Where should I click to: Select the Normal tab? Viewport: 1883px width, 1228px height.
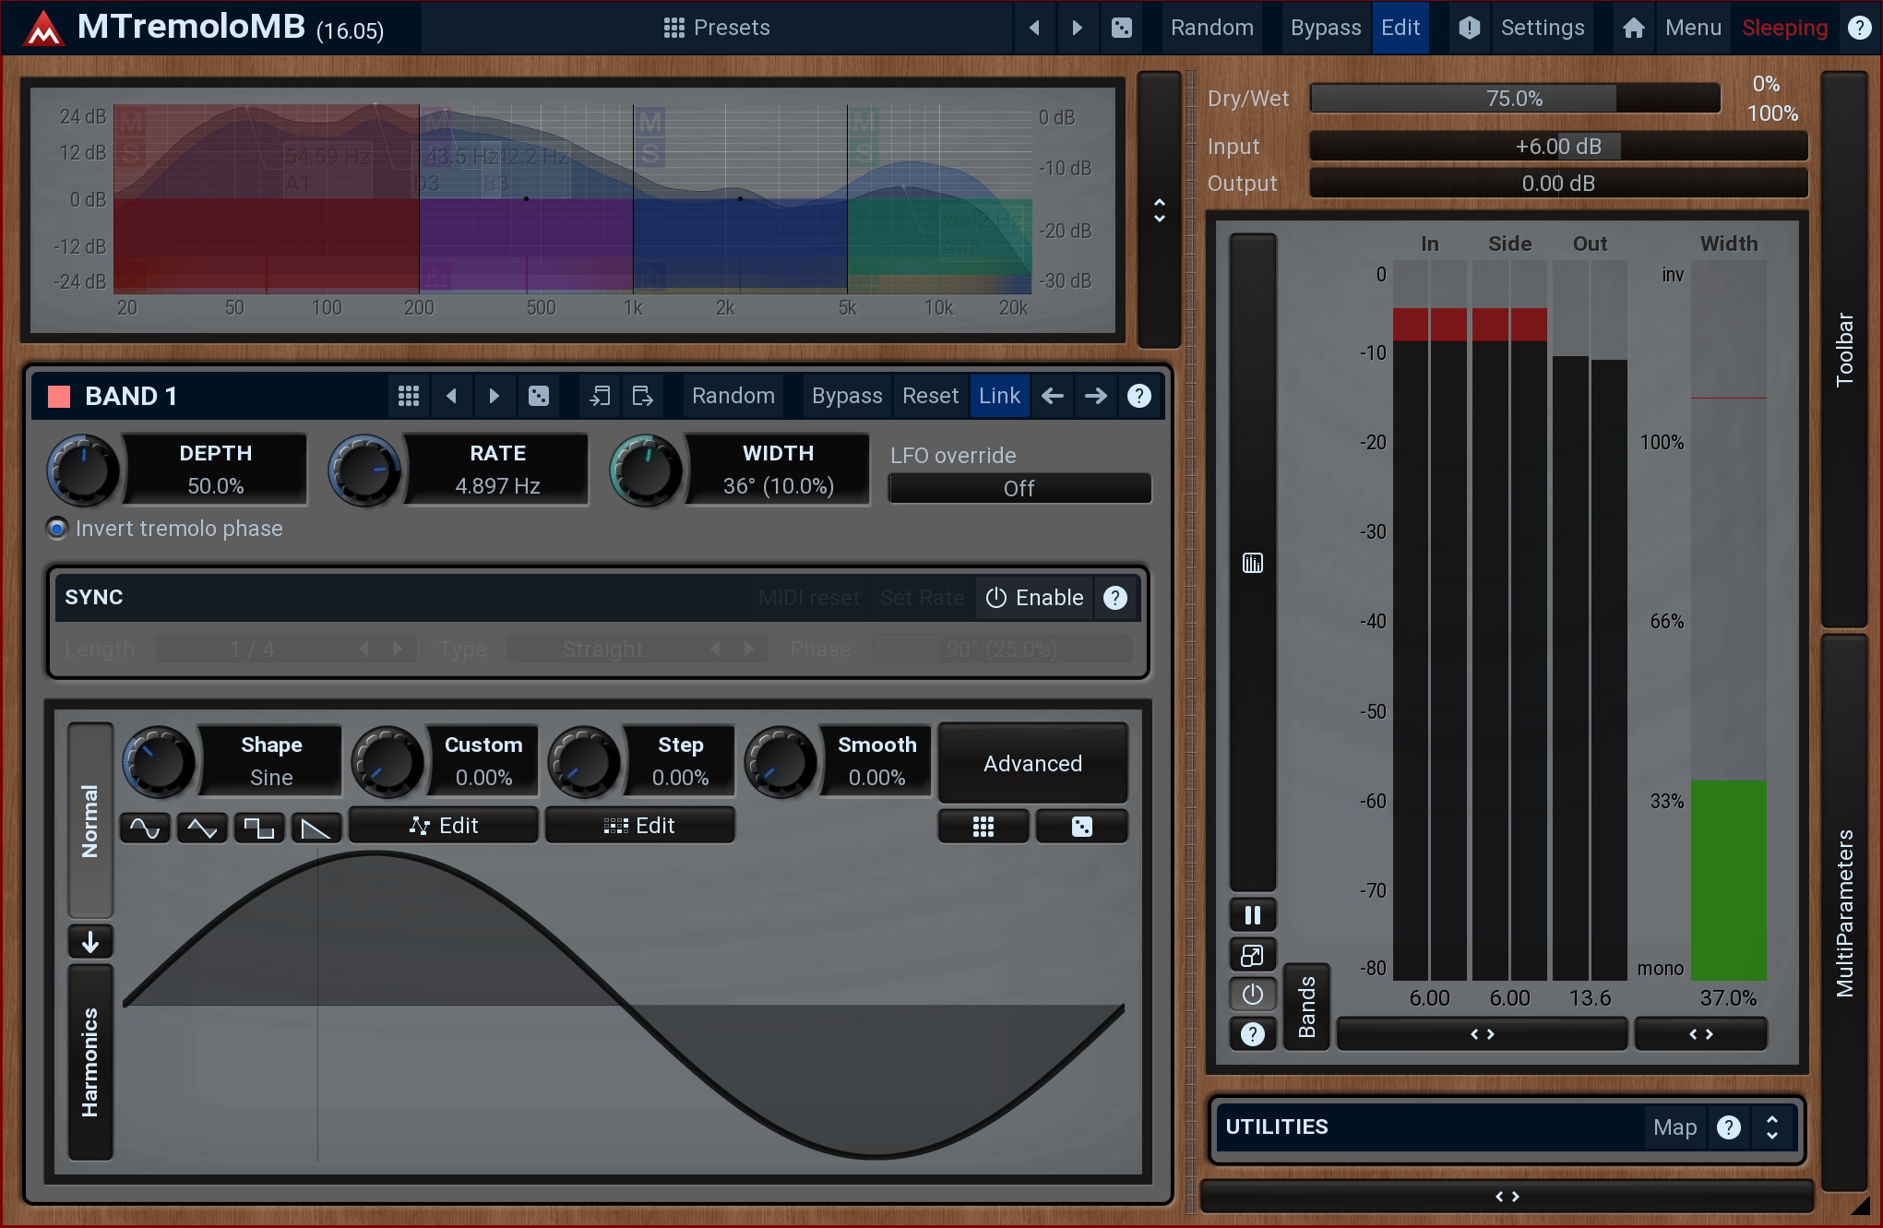point(90,820)
